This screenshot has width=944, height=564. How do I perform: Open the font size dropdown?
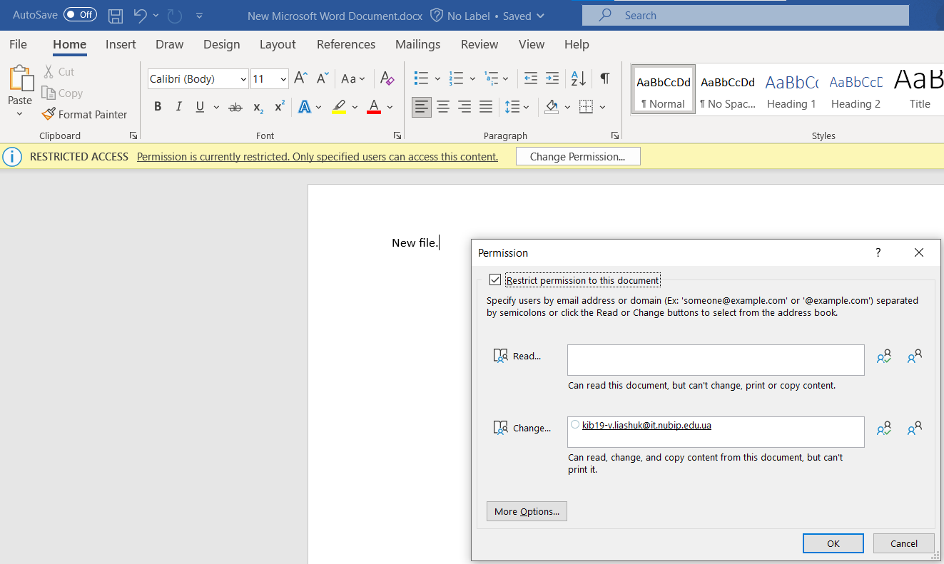coord(283,78)
